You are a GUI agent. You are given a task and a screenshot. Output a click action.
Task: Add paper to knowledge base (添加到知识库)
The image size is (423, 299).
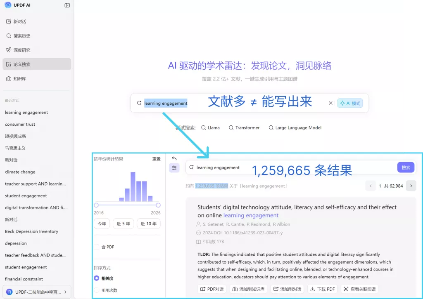248,289
